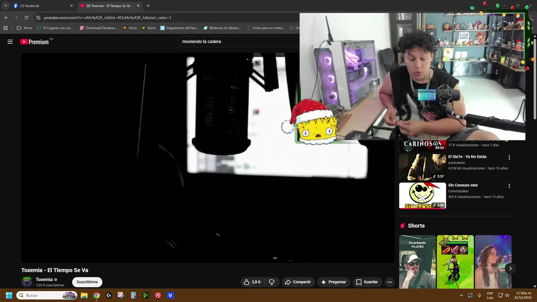
Task: Open the blue V app on taskbar
Action: tap(170, 295)
